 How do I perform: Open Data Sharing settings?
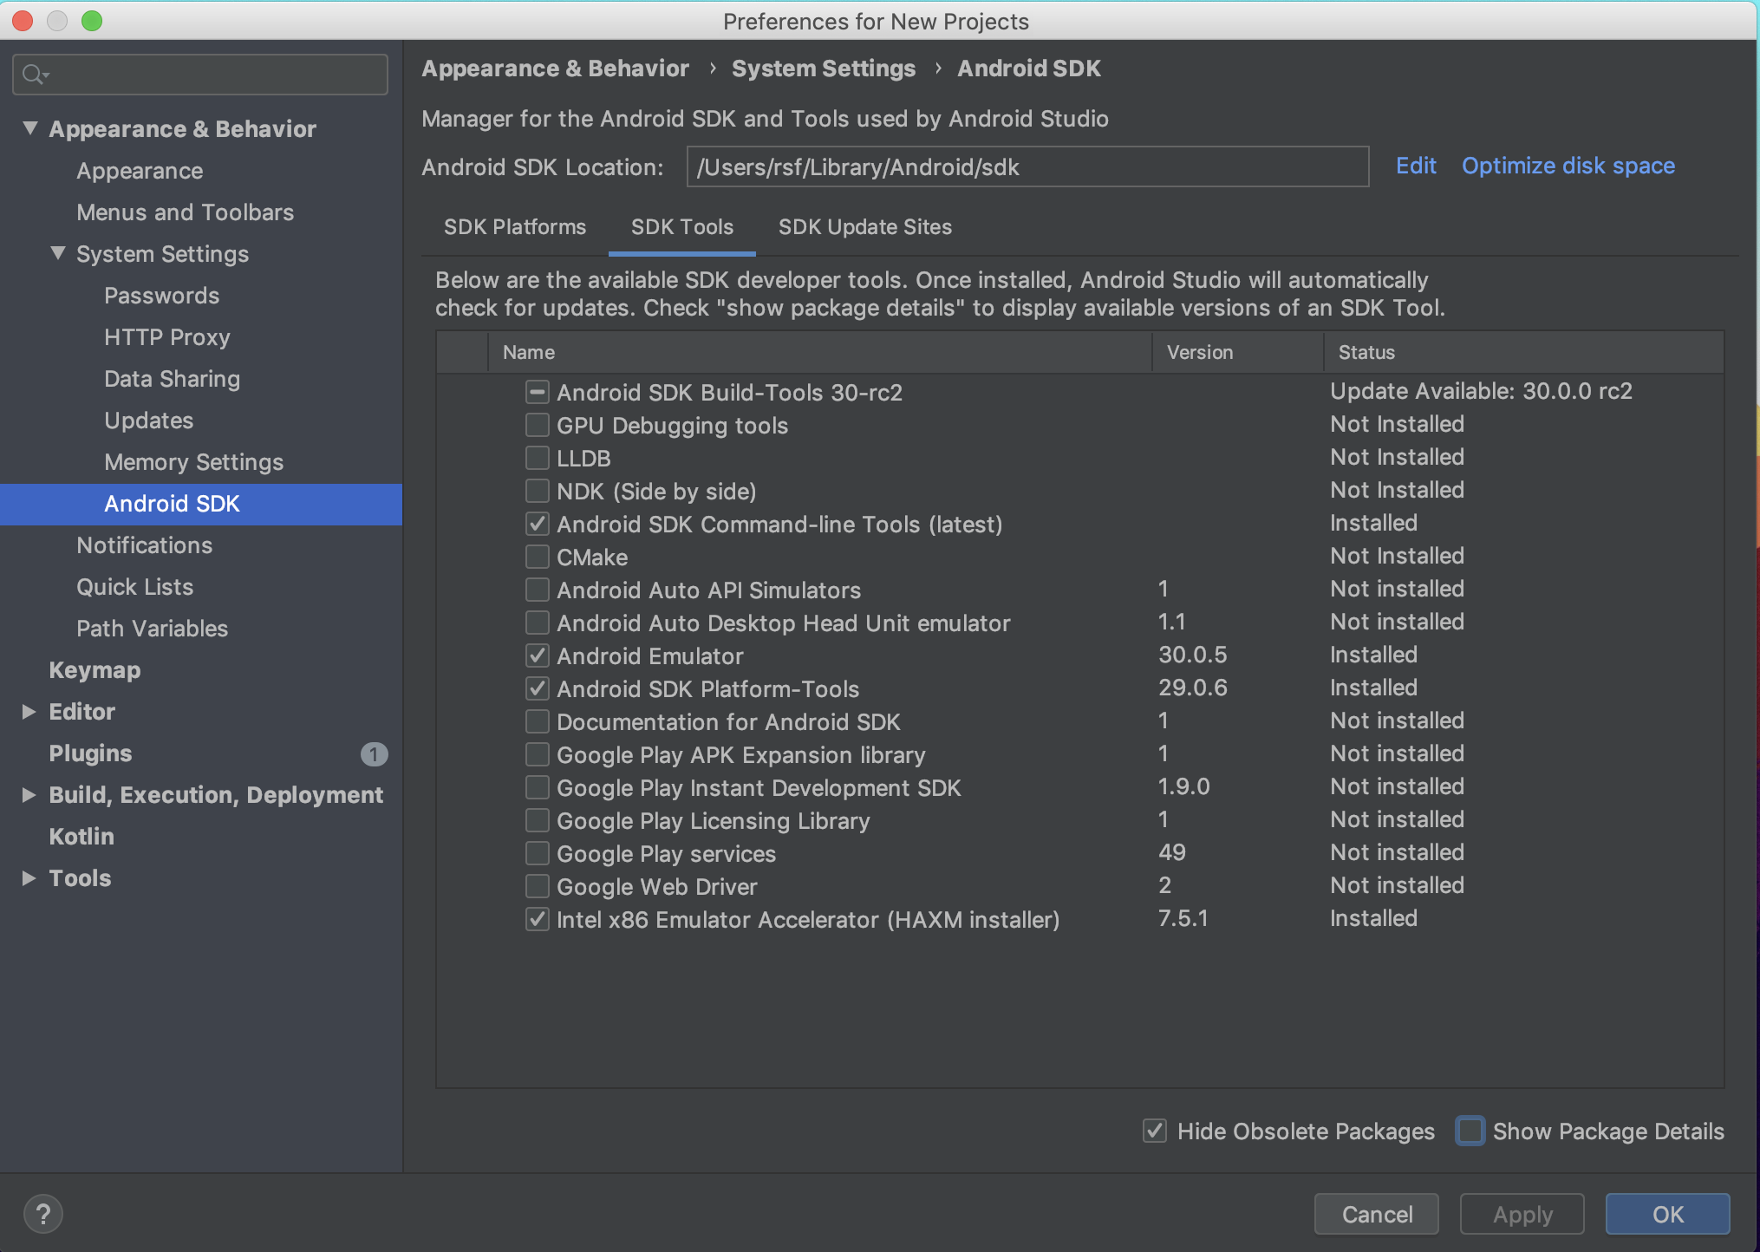201,379
